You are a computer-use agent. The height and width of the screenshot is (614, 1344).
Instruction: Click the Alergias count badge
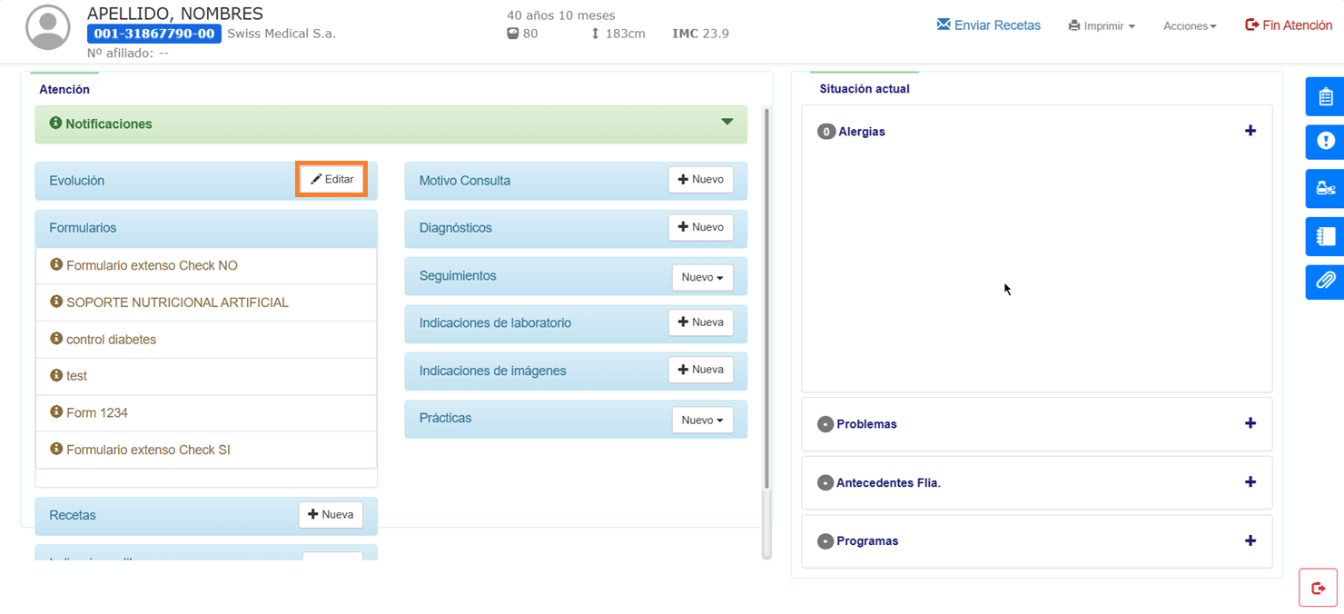825,132
